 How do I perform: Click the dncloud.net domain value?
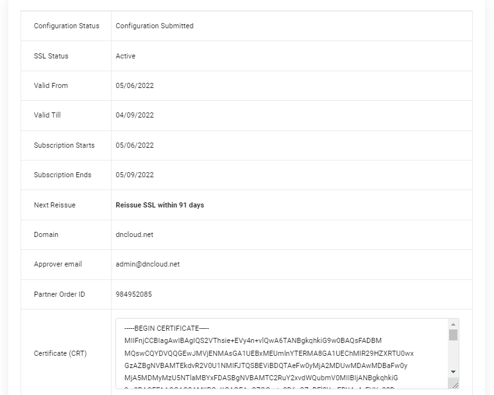point(134,234)
